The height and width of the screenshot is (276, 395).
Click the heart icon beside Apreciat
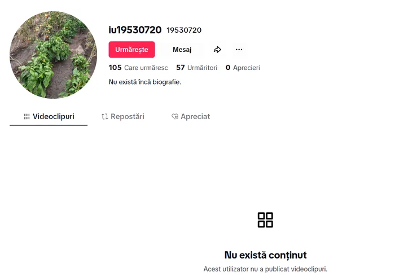[175, 116]
